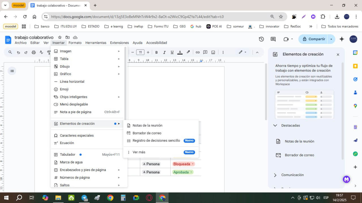
Task: Click the font size field showing 11
Action: tap(140, 52)
